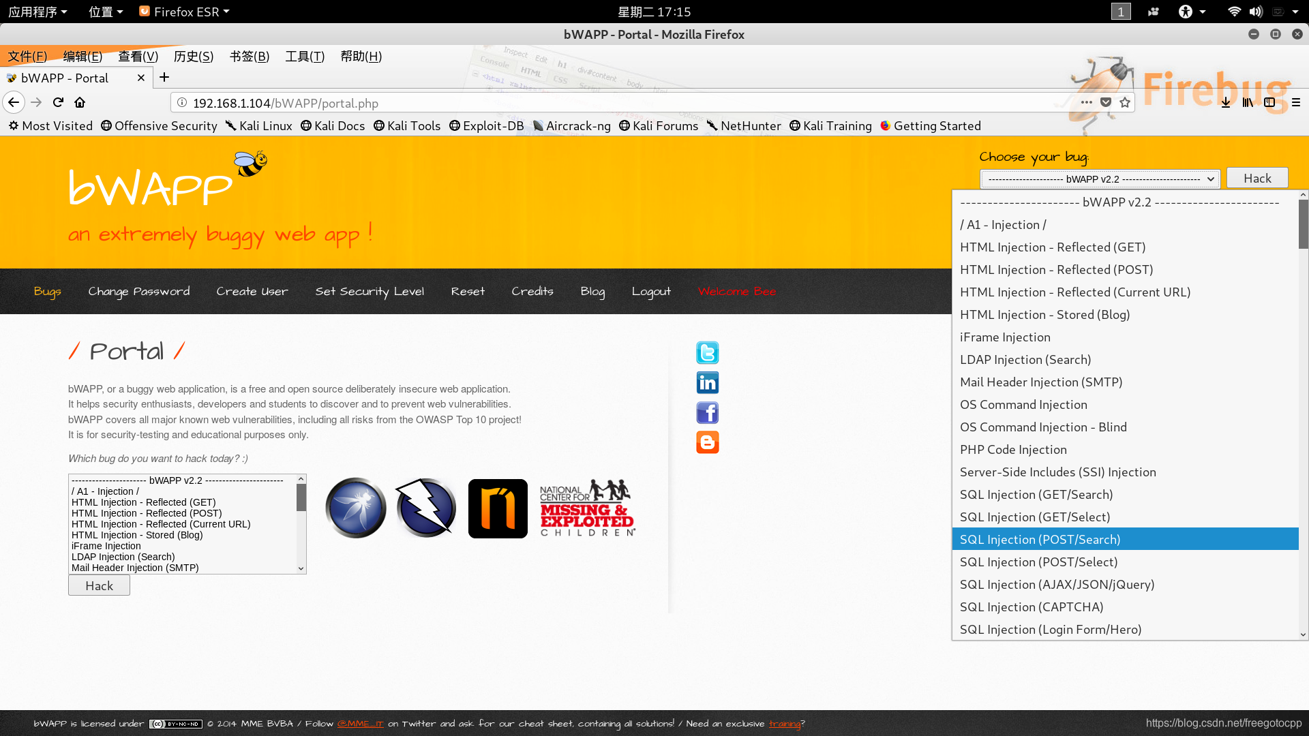Click the Hack button below the listbox

pyautogui.click(x=99, y=585)
